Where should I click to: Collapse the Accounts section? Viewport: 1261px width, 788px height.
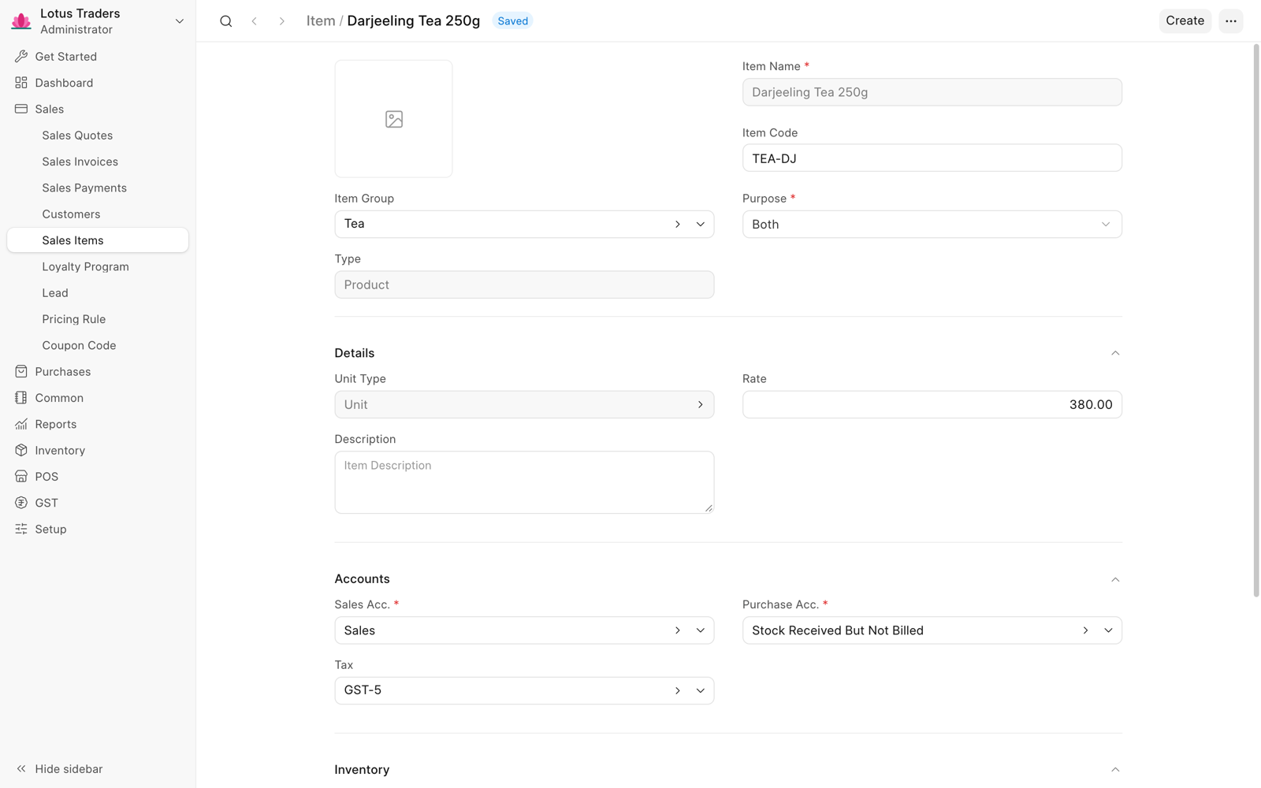[x=1115, y=579]
